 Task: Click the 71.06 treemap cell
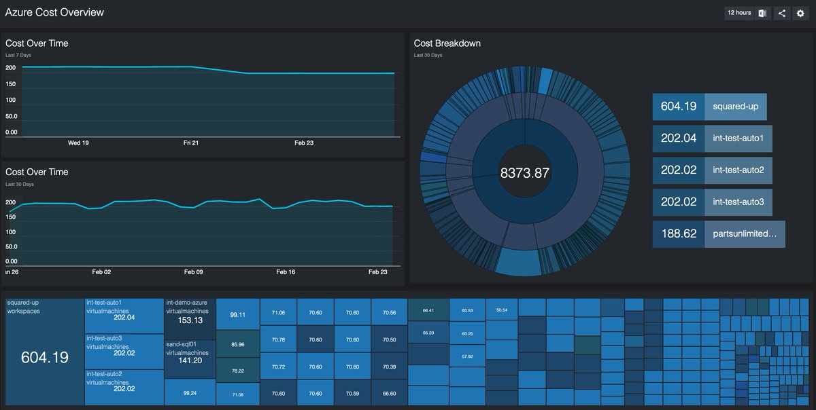[278, 312]
